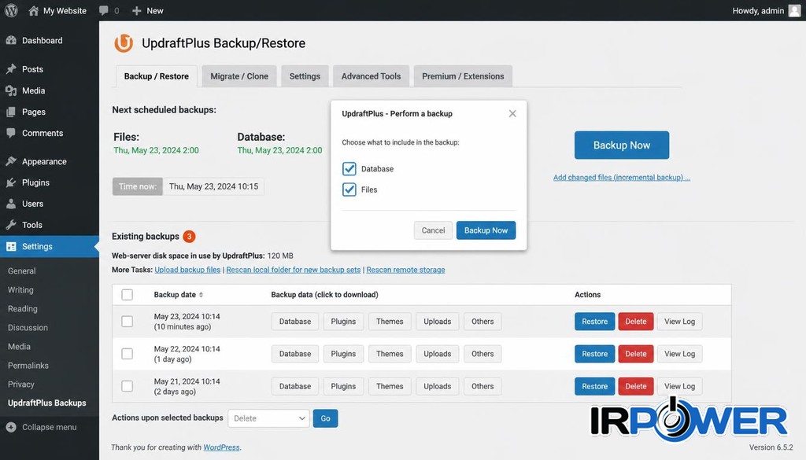This screenshot has width=806, height=460.
Task: Open the comments bubble icon in admin bar
Action: coord(103,10)
